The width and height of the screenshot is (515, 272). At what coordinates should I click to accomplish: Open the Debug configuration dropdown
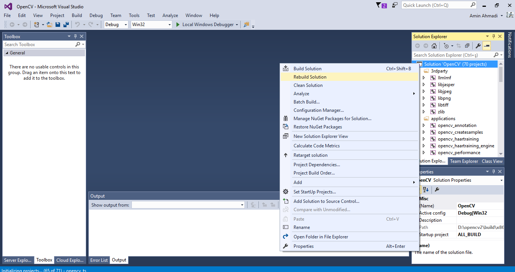tap(125, 25)
